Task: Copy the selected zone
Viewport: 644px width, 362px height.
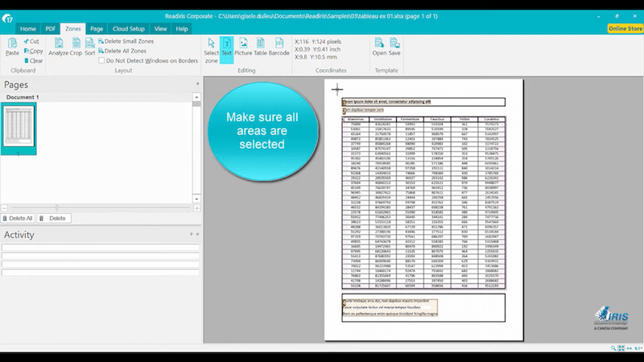Action: click(x=33, y=51)
